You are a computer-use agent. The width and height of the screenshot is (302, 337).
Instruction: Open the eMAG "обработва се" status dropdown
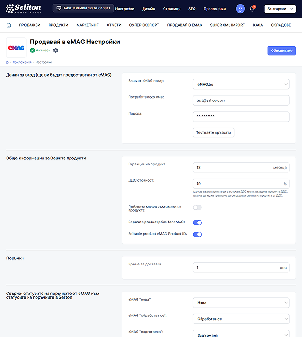pyautogui.click(x=241, y=319)
